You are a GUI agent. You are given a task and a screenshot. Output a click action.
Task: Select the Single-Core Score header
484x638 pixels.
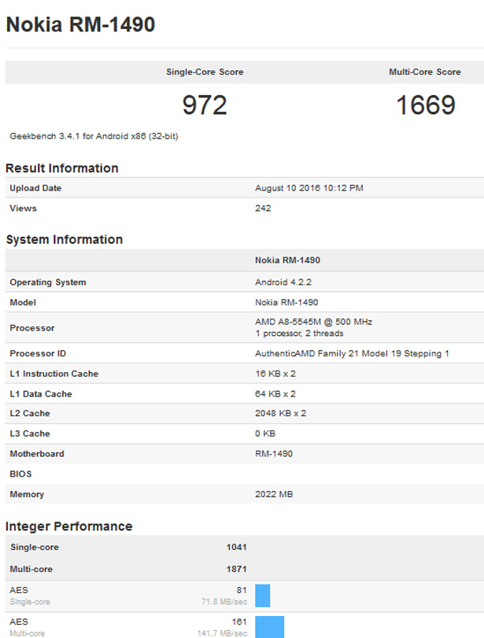205,72
